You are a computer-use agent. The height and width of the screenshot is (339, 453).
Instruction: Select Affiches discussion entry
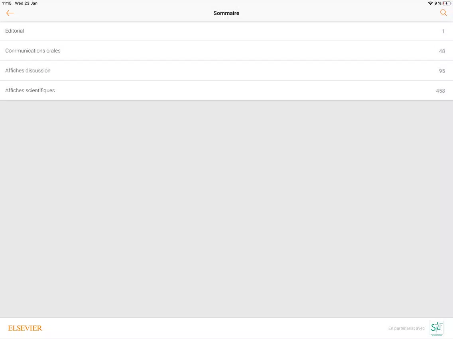pyautogui.click(x=226, y=71)
